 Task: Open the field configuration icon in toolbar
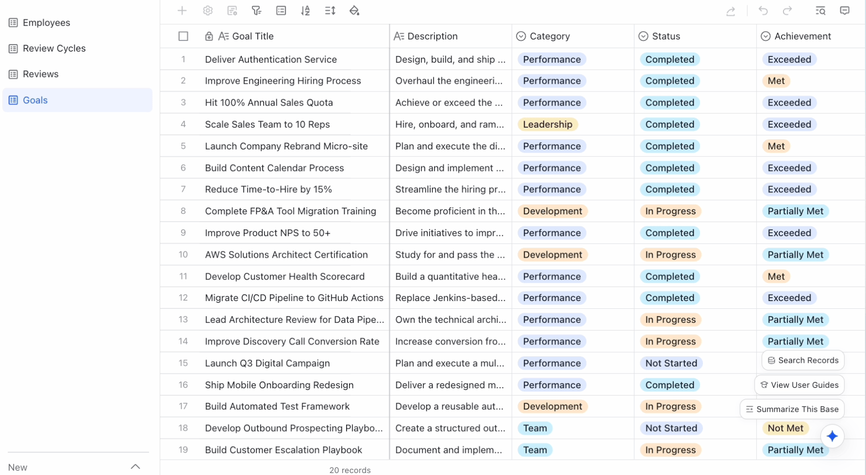[x=232, y=11]
